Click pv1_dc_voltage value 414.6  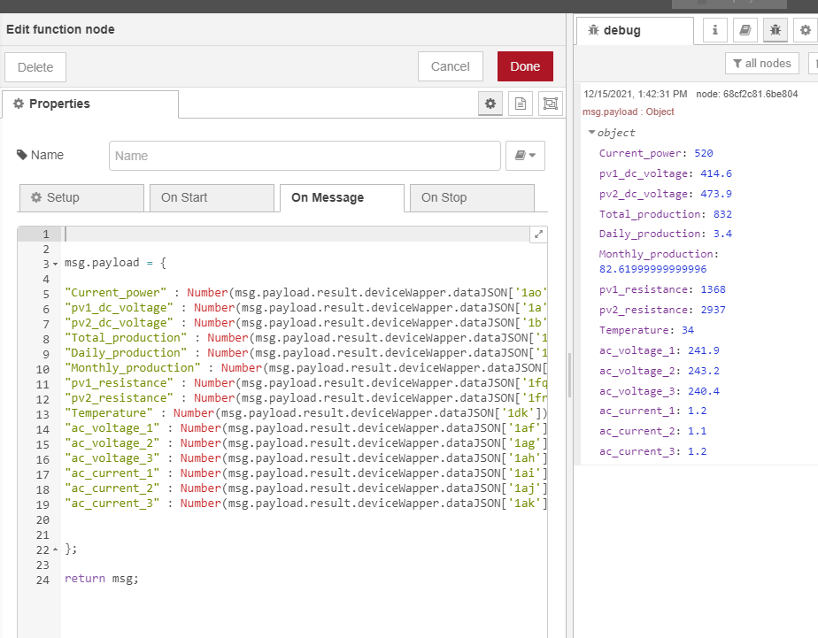(x=716, y=173)
